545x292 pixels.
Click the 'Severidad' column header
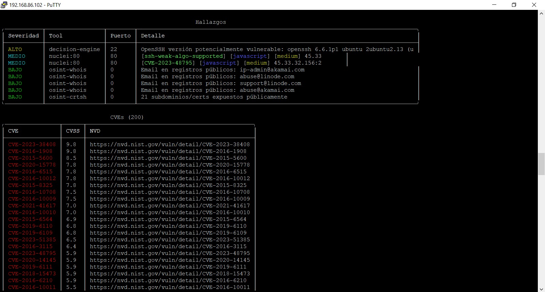pos(24,36)
